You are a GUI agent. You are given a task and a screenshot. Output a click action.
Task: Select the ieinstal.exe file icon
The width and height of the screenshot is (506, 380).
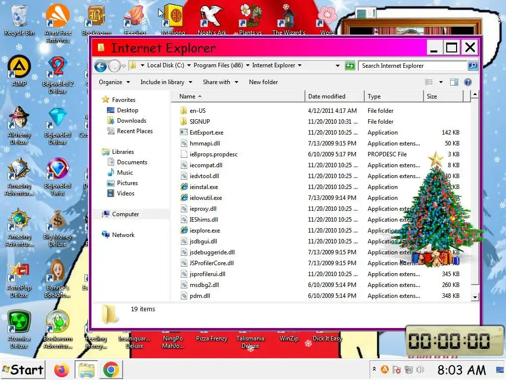pyautogui.click(x=184, y=187)
